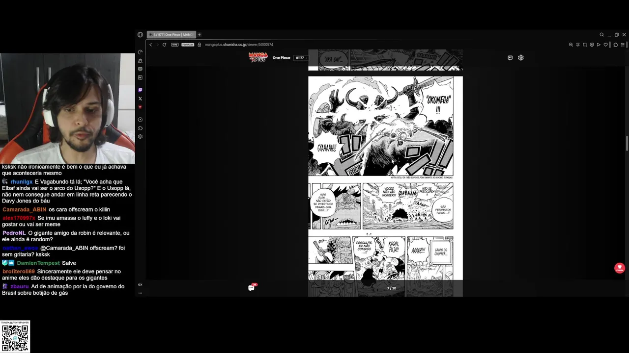Open GX Cleaner in sidebar
Viewport: 629px width, 353px height.
pos(140,61)
